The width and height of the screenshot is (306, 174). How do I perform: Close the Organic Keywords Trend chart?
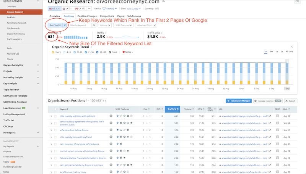(291, 47)
